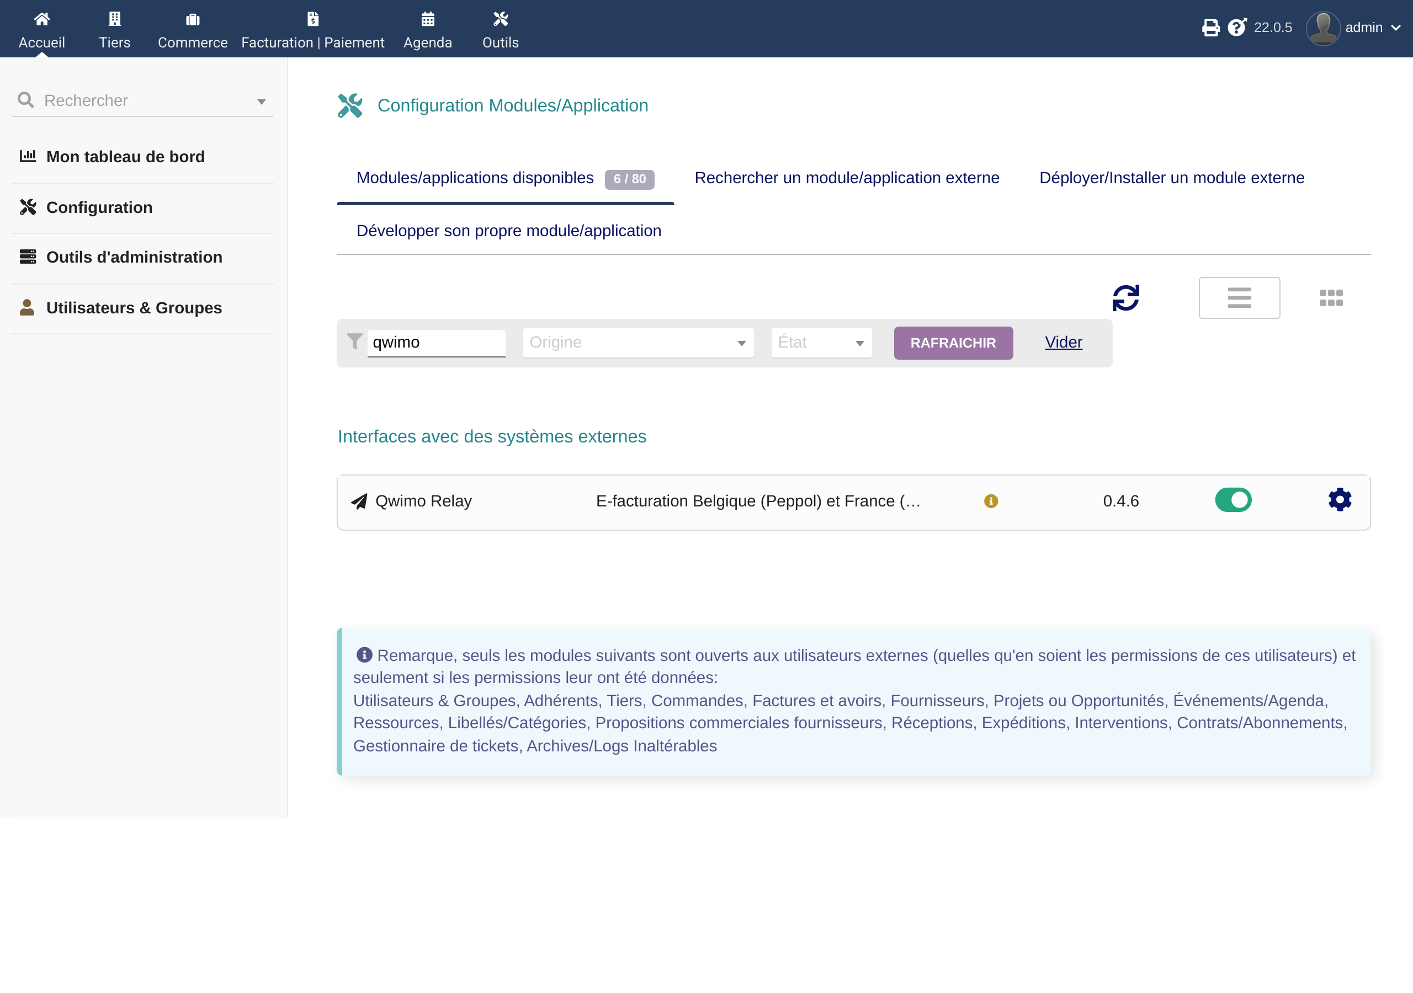
Task: Expand the Rechercher dropdown arrow
Action: pos(262,102)
